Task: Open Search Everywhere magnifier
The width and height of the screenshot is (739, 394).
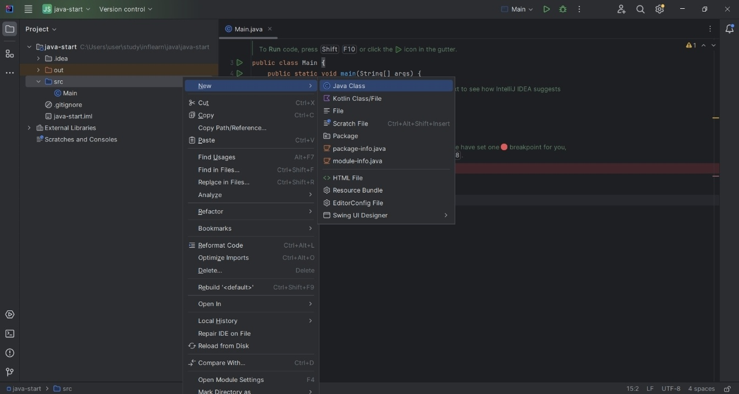Action: click(641, 9)
